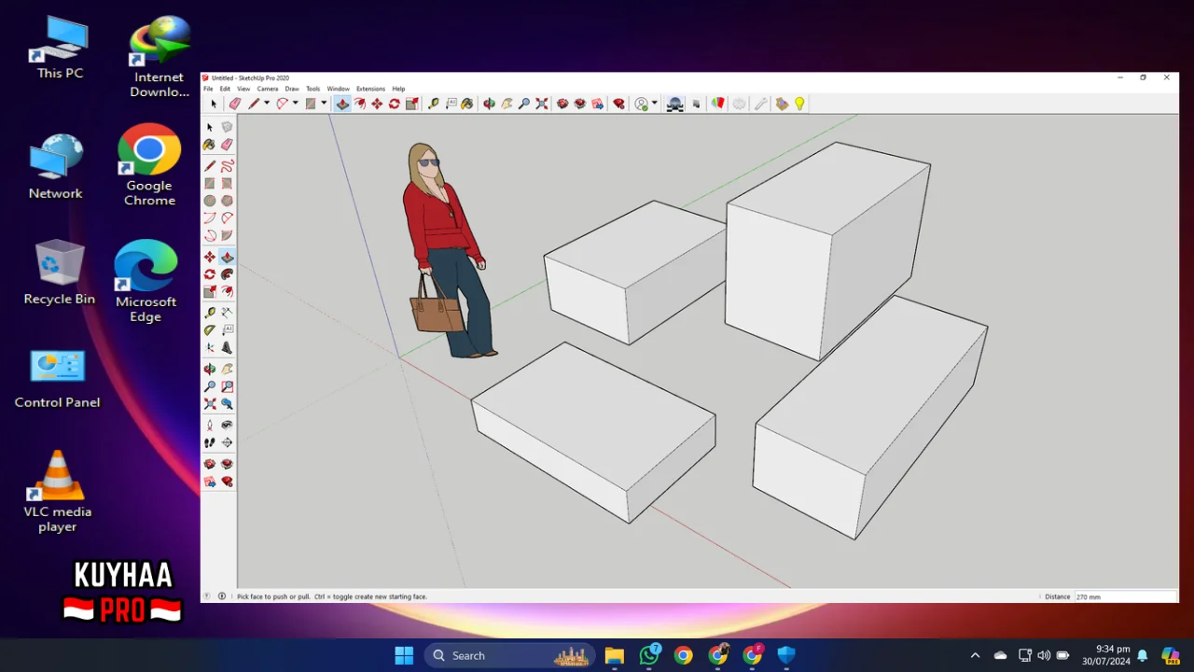Image resolution: width=1194 pixels, height=672 pixels.
Task: Pick the Line pencil tool in top toolbar
Action: click(254, 104)
